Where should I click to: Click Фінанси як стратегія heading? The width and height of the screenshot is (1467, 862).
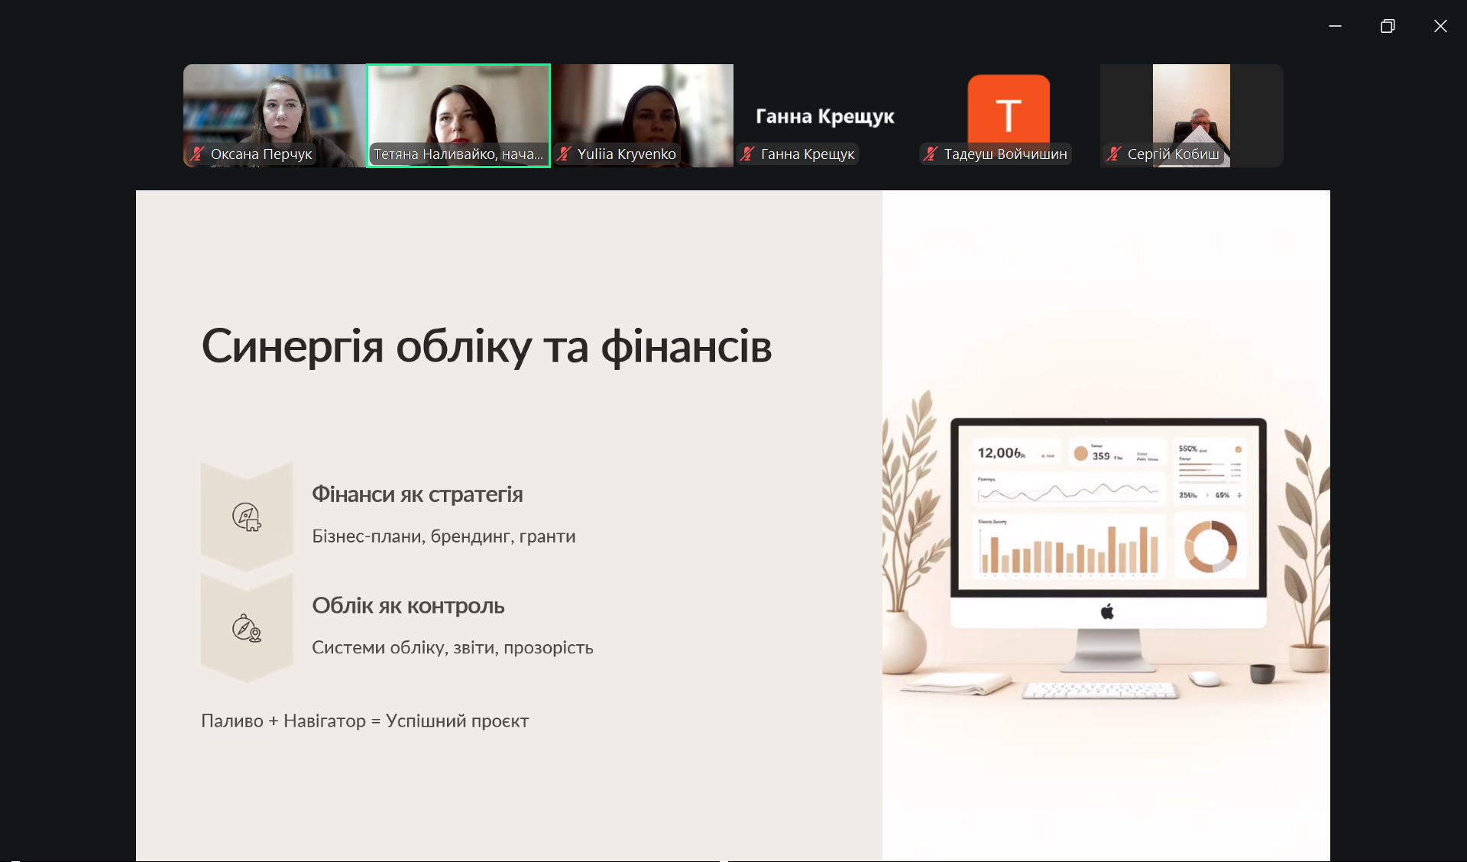click(x=417, y=494)
